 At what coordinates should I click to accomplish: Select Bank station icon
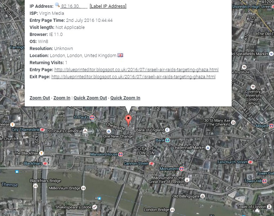168,140
